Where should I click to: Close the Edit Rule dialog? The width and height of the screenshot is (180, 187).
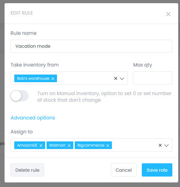pos(168,14)
